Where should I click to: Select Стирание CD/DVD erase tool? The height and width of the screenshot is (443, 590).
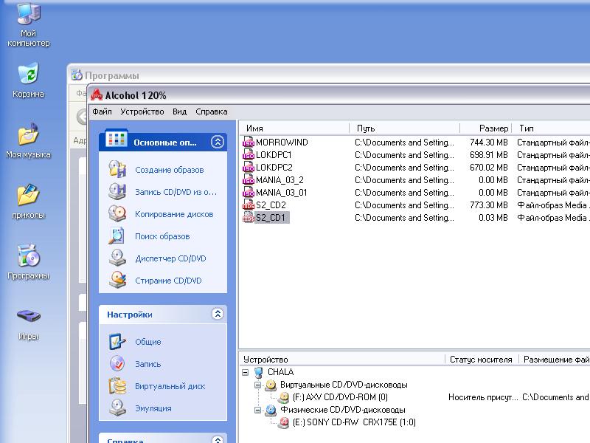pyautogui.click(x=168, y=281)
